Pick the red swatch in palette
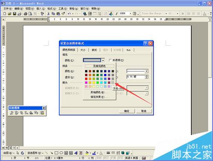The height and width of the screenshot is (161, 213). 86,79
